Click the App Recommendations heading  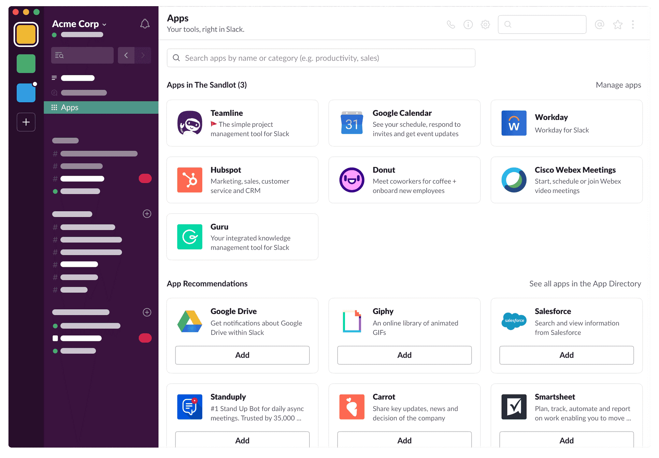207,284
